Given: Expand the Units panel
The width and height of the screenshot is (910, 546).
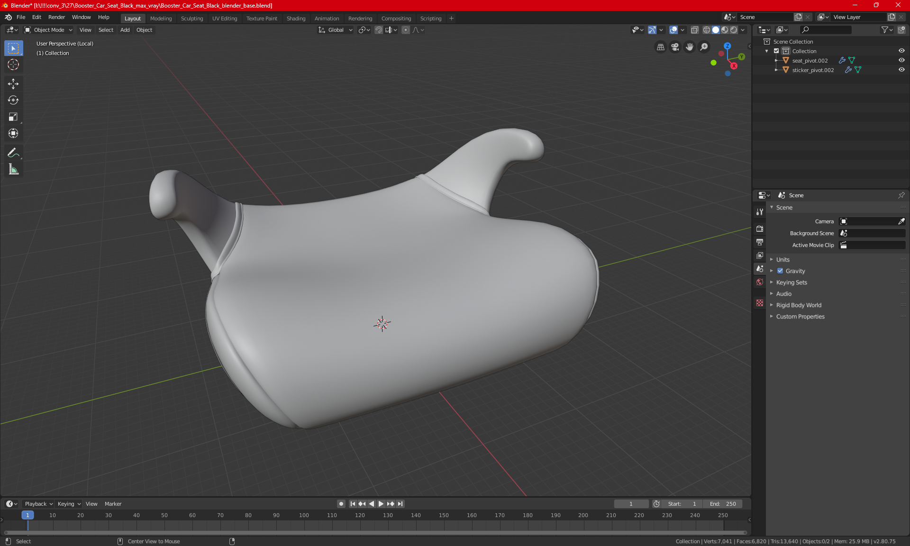Looking at the screenshot, I should (x=783, y=260).
